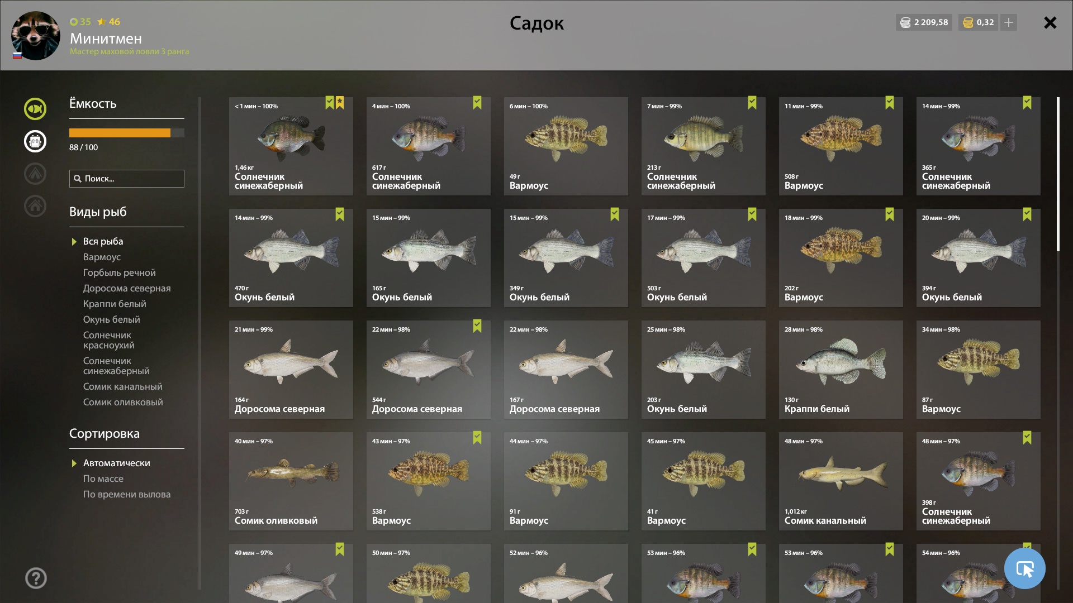Sort by По времени вылова
Image resolution: width=1073 pixels, height=603 pixels.
pyautogui.click(x=127, y=494)
